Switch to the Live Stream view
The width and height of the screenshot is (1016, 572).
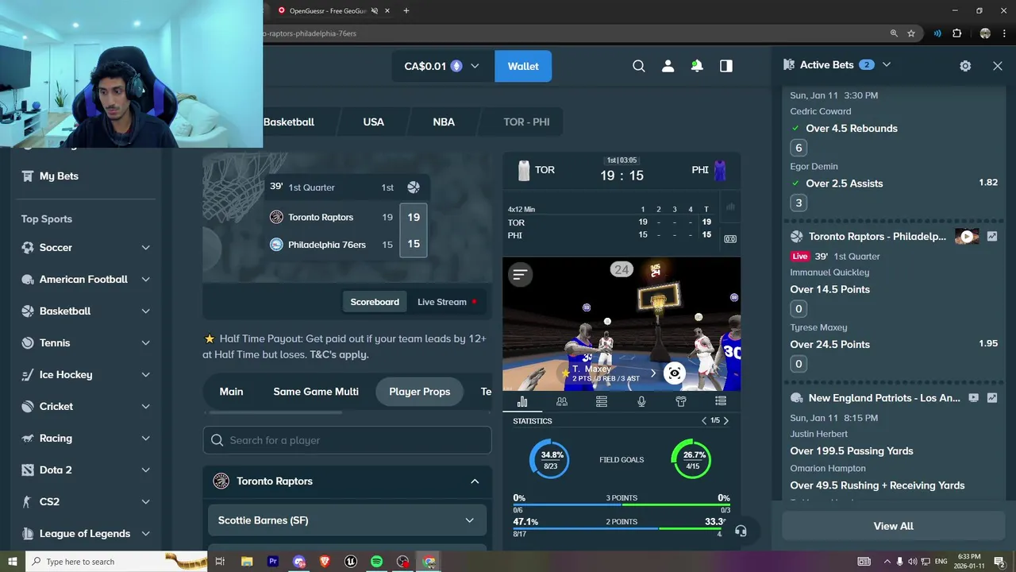447,302
